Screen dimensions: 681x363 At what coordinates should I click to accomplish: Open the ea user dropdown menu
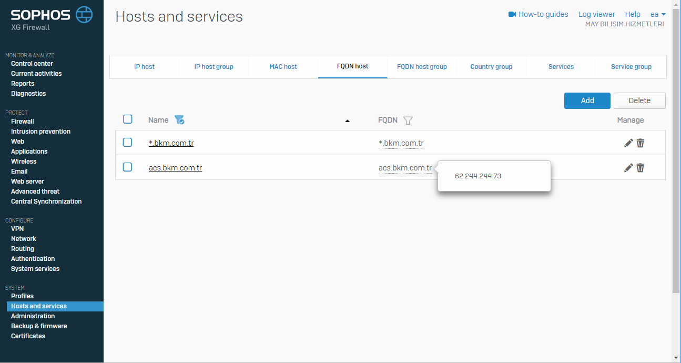click(x=658, y=14)
